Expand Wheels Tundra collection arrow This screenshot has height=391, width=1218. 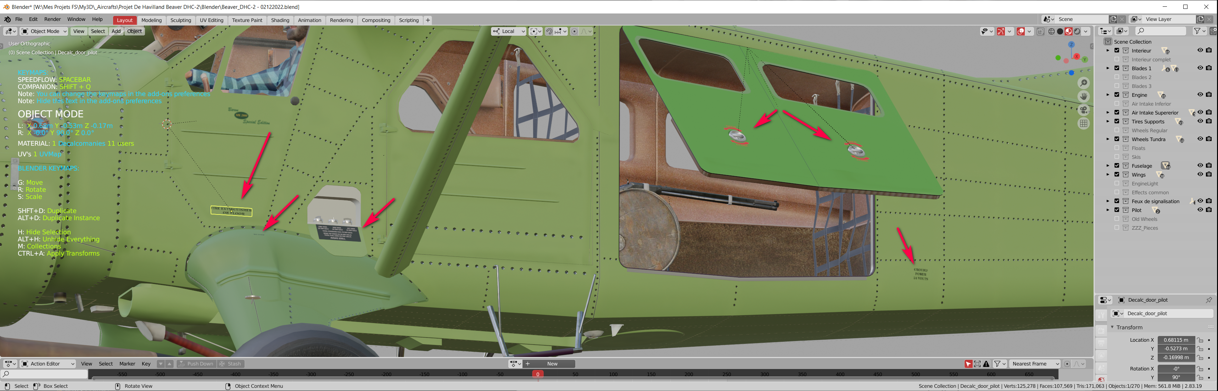point(1108,139)
